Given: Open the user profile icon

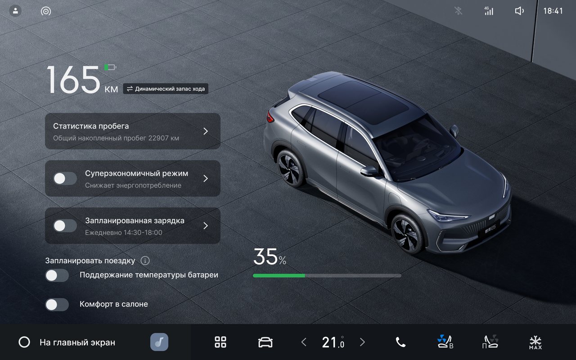Looking at the screenshot, I should [x=15, y=11].
